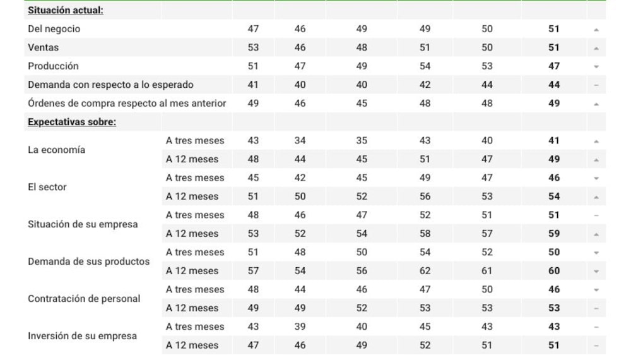Click the up arrow in Del negocio row
Image resolution: width=631 pixels, height=355 pixels.
click(x=596, y=30)
